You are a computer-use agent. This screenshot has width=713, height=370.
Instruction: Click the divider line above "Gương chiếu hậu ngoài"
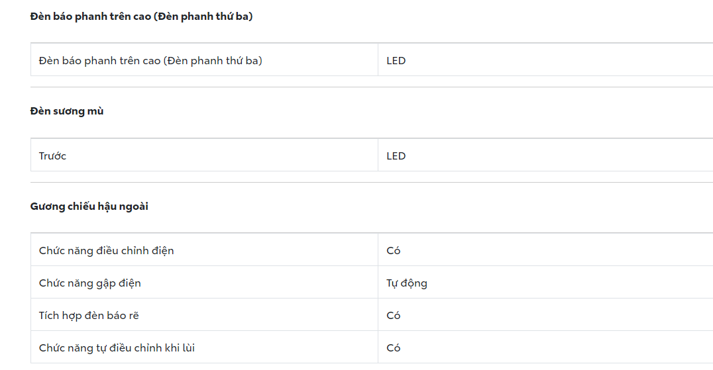click(x=265, y=182)
